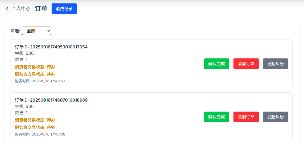Click the 筛选 label text
The image size is (304, 145).
[x=15, y=31]
